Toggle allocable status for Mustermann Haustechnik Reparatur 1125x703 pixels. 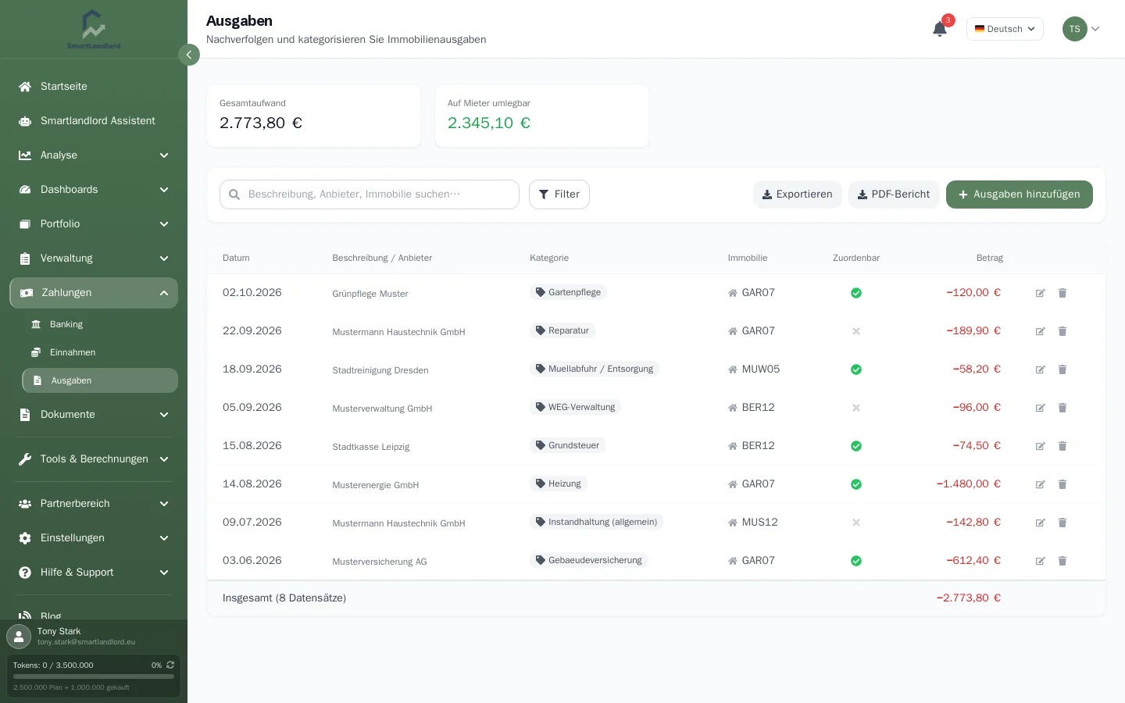click(856, 331)
